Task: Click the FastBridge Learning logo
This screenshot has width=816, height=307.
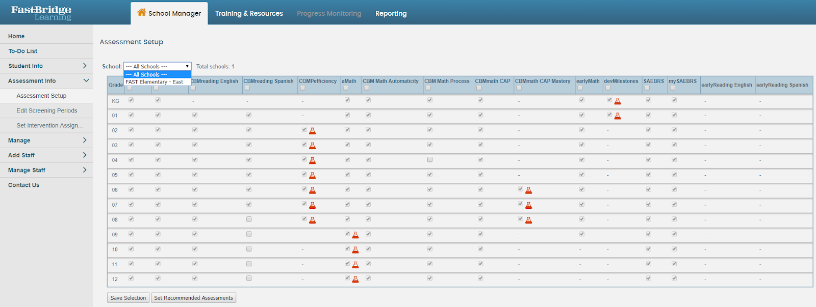Action: [41, 13]
